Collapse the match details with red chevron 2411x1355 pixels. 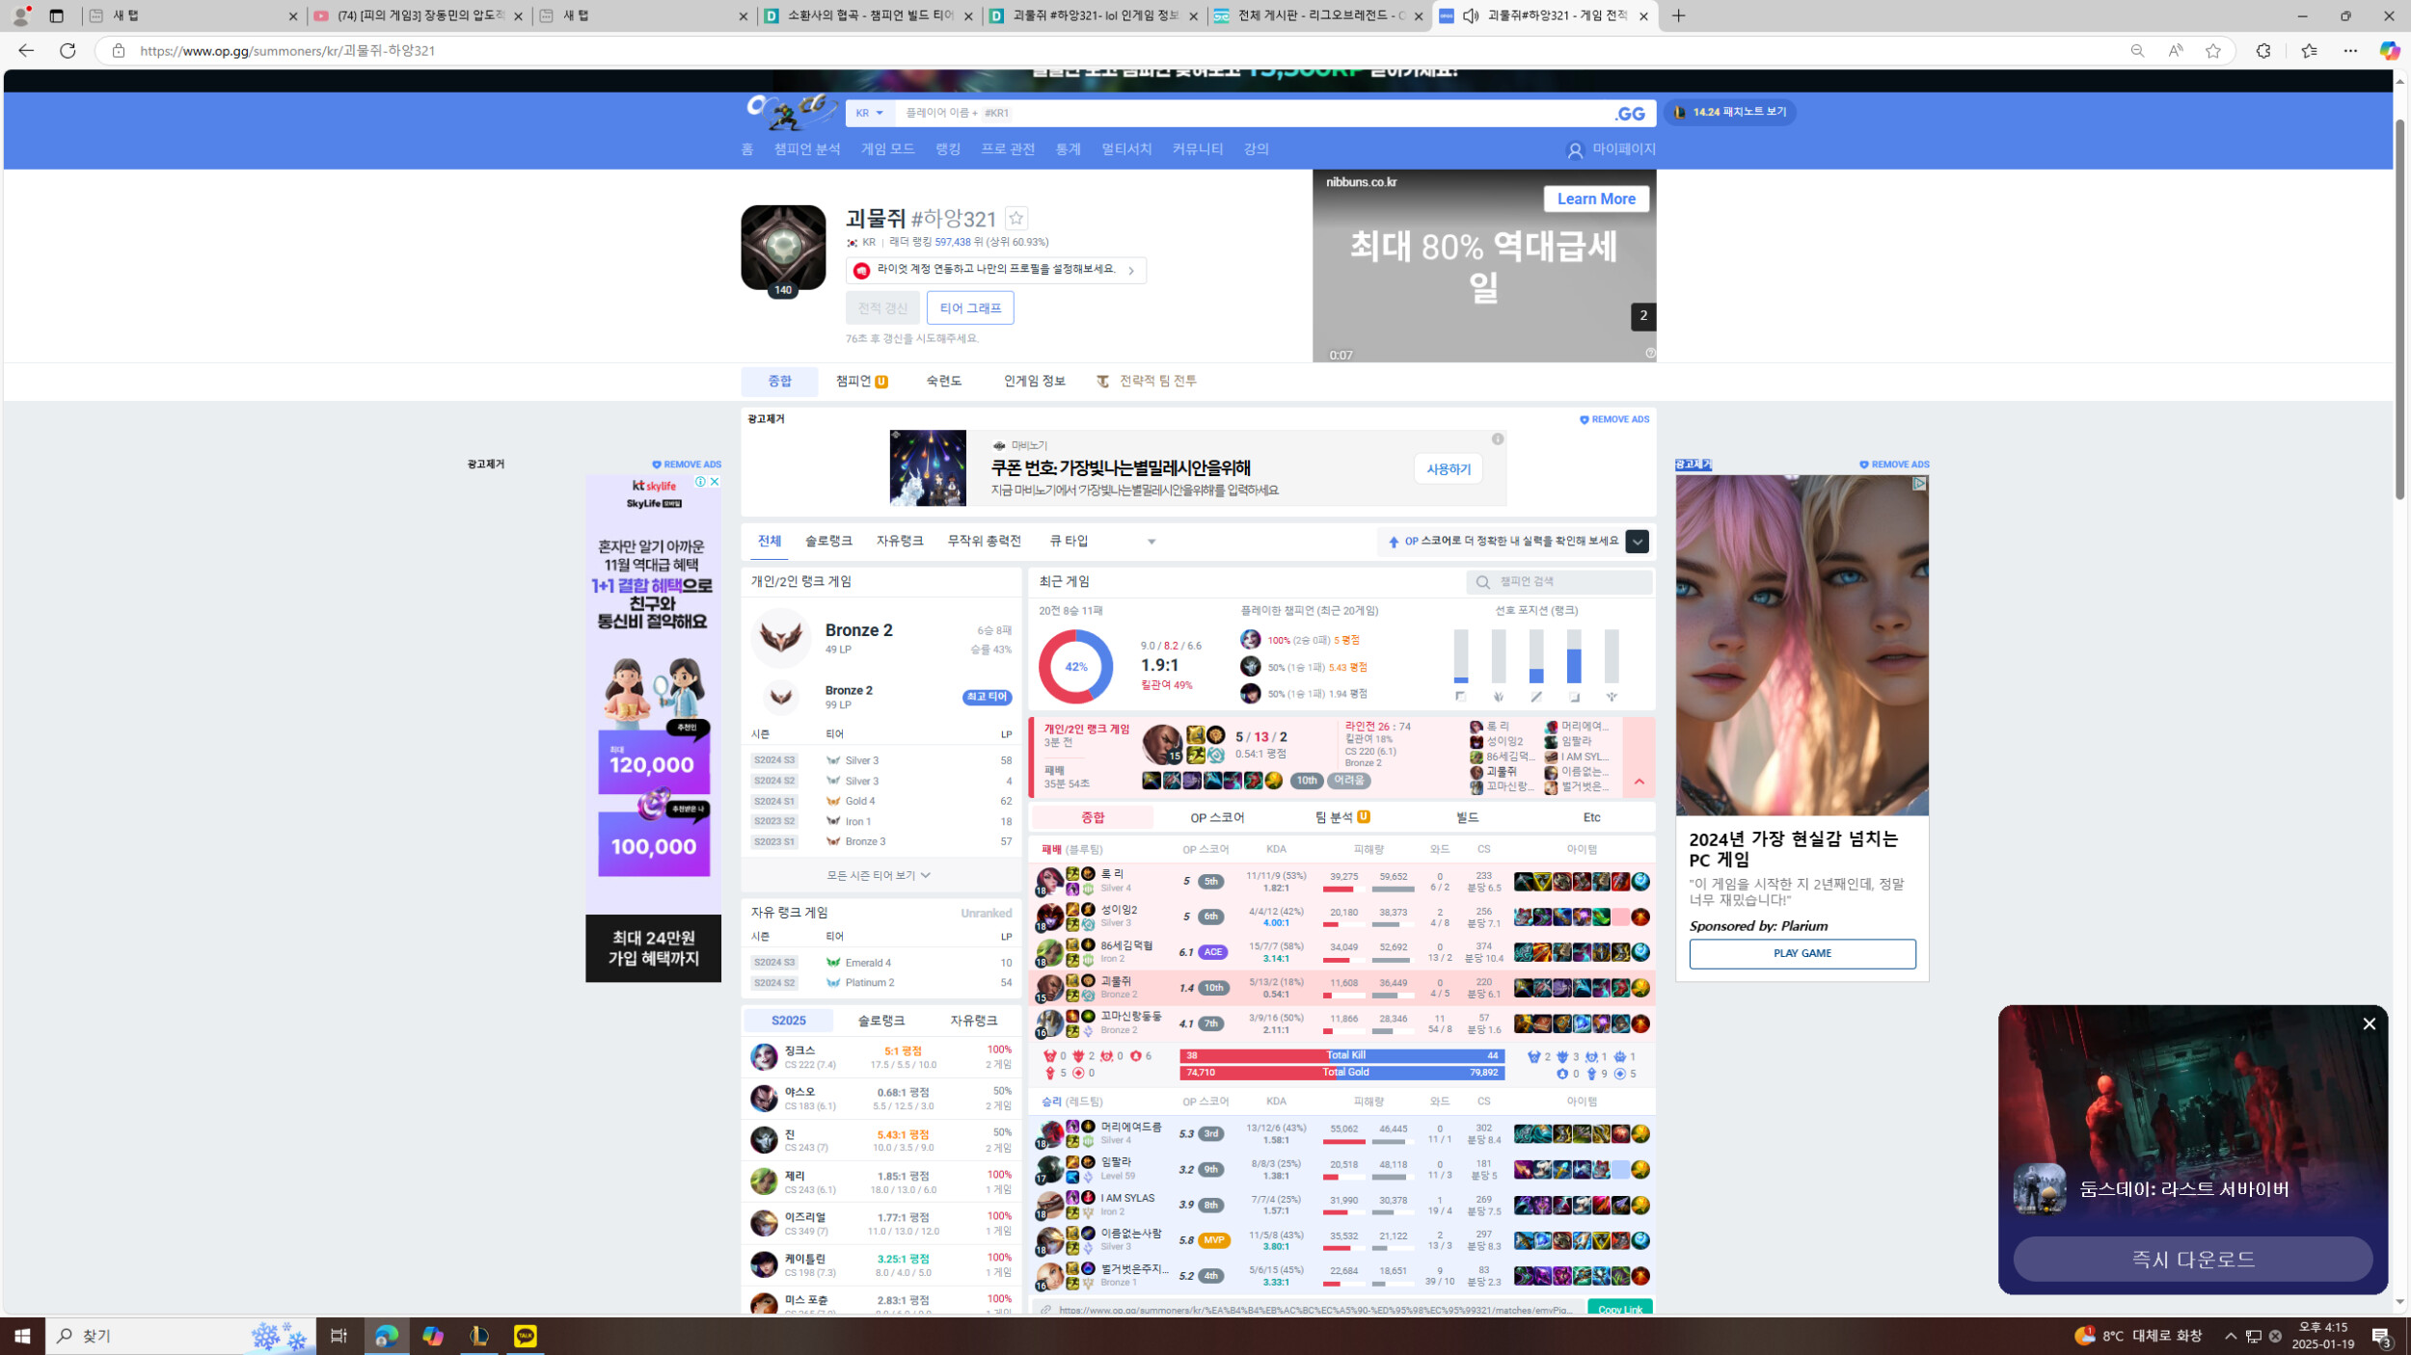pyautogui.click(x=1639, y=782)
